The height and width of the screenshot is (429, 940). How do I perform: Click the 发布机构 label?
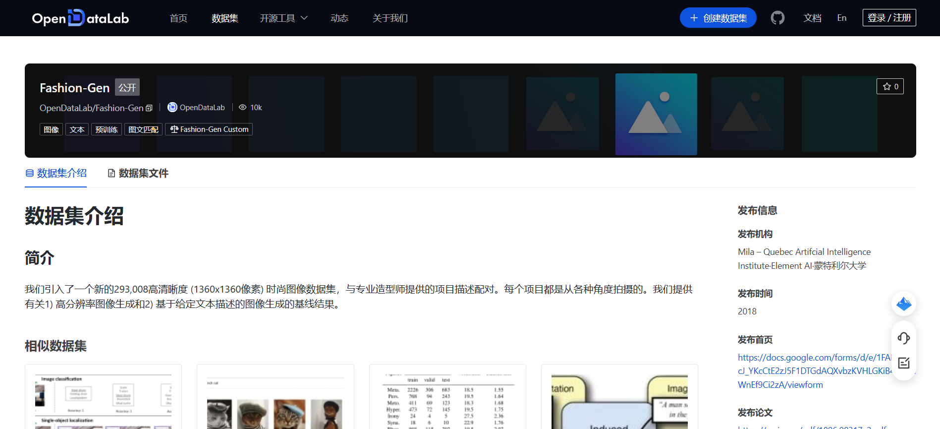tap(755, 234)
